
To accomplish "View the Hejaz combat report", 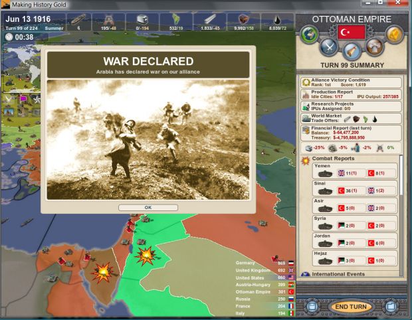I will 355,258.
